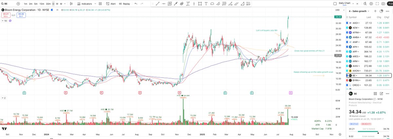
Task: Take a chart snapshot with camera icon
Action: coord(383,4)
